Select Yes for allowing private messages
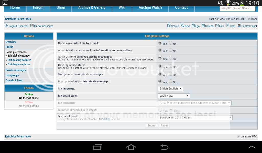This screenshot has height=153, width=262. pos(160,58)
